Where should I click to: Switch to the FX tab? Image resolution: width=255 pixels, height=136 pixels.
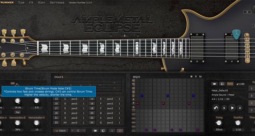coord(31,2)
